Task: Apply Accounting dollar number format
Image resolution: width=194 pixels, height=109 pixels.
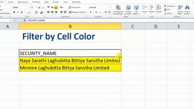Action: click(x=91, y=12)
